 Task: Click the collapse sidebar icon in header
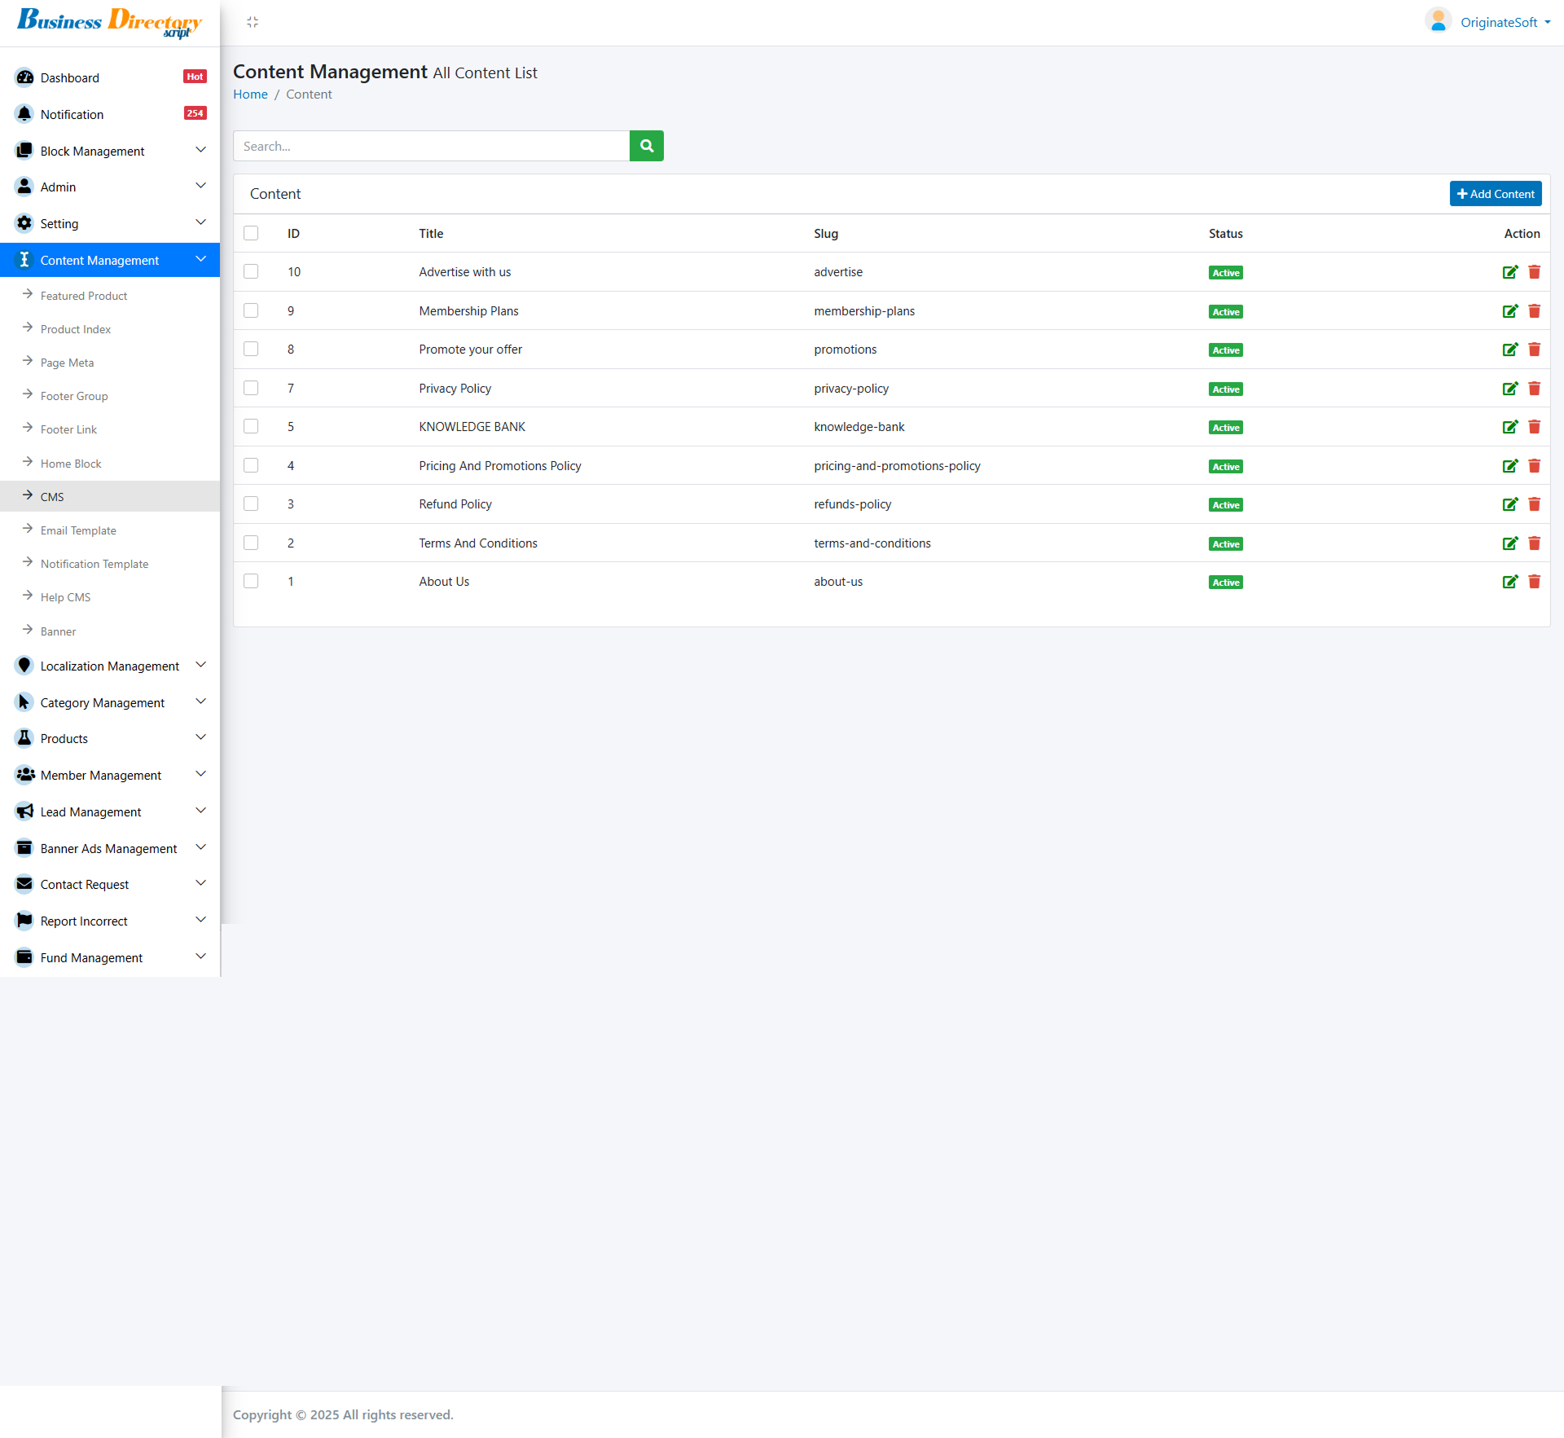[253, 22]
